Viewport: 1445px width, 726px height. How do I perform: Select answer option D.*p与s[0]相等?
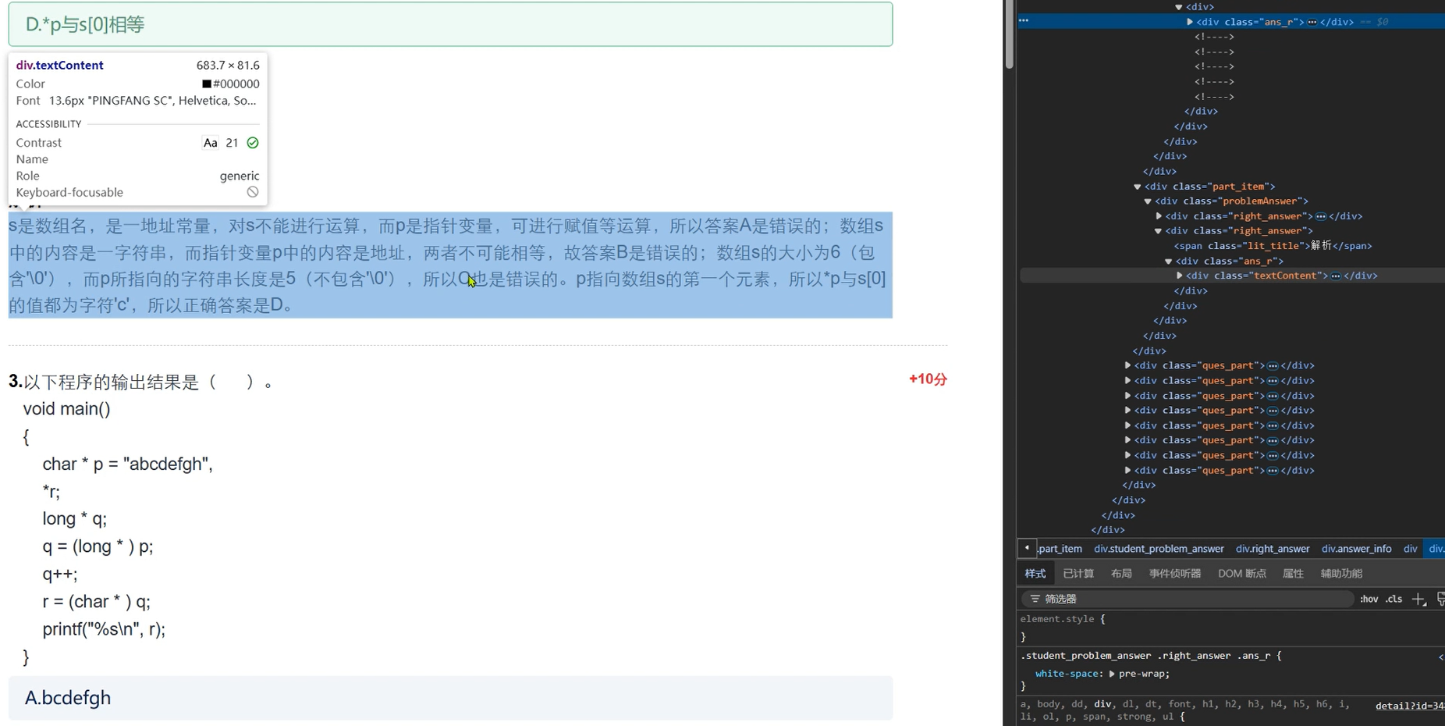[x=450, y=24]
